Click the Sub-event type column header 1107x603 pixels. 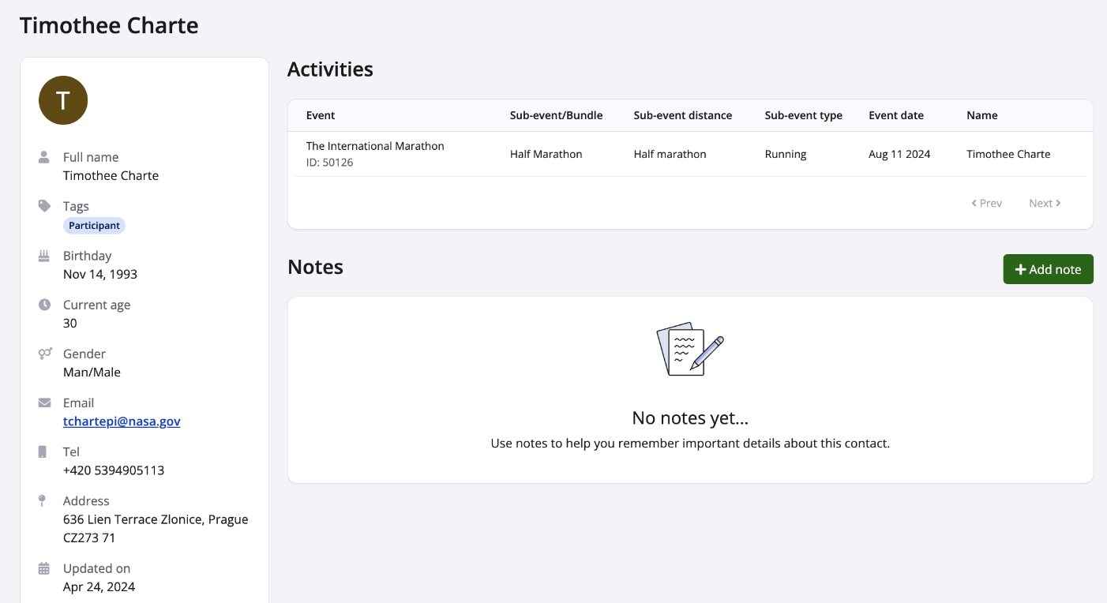click(803, 115)
